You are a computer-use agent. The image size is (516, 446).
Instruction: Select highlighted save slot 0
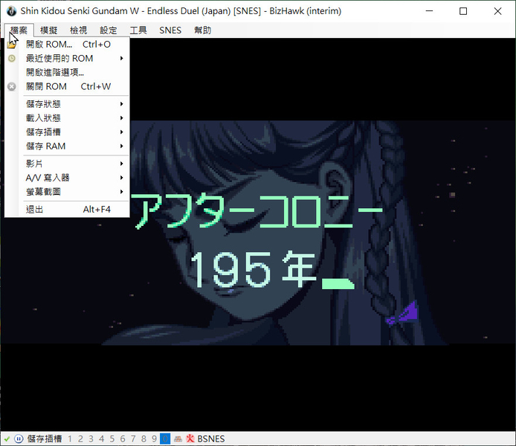click(165, 439)
